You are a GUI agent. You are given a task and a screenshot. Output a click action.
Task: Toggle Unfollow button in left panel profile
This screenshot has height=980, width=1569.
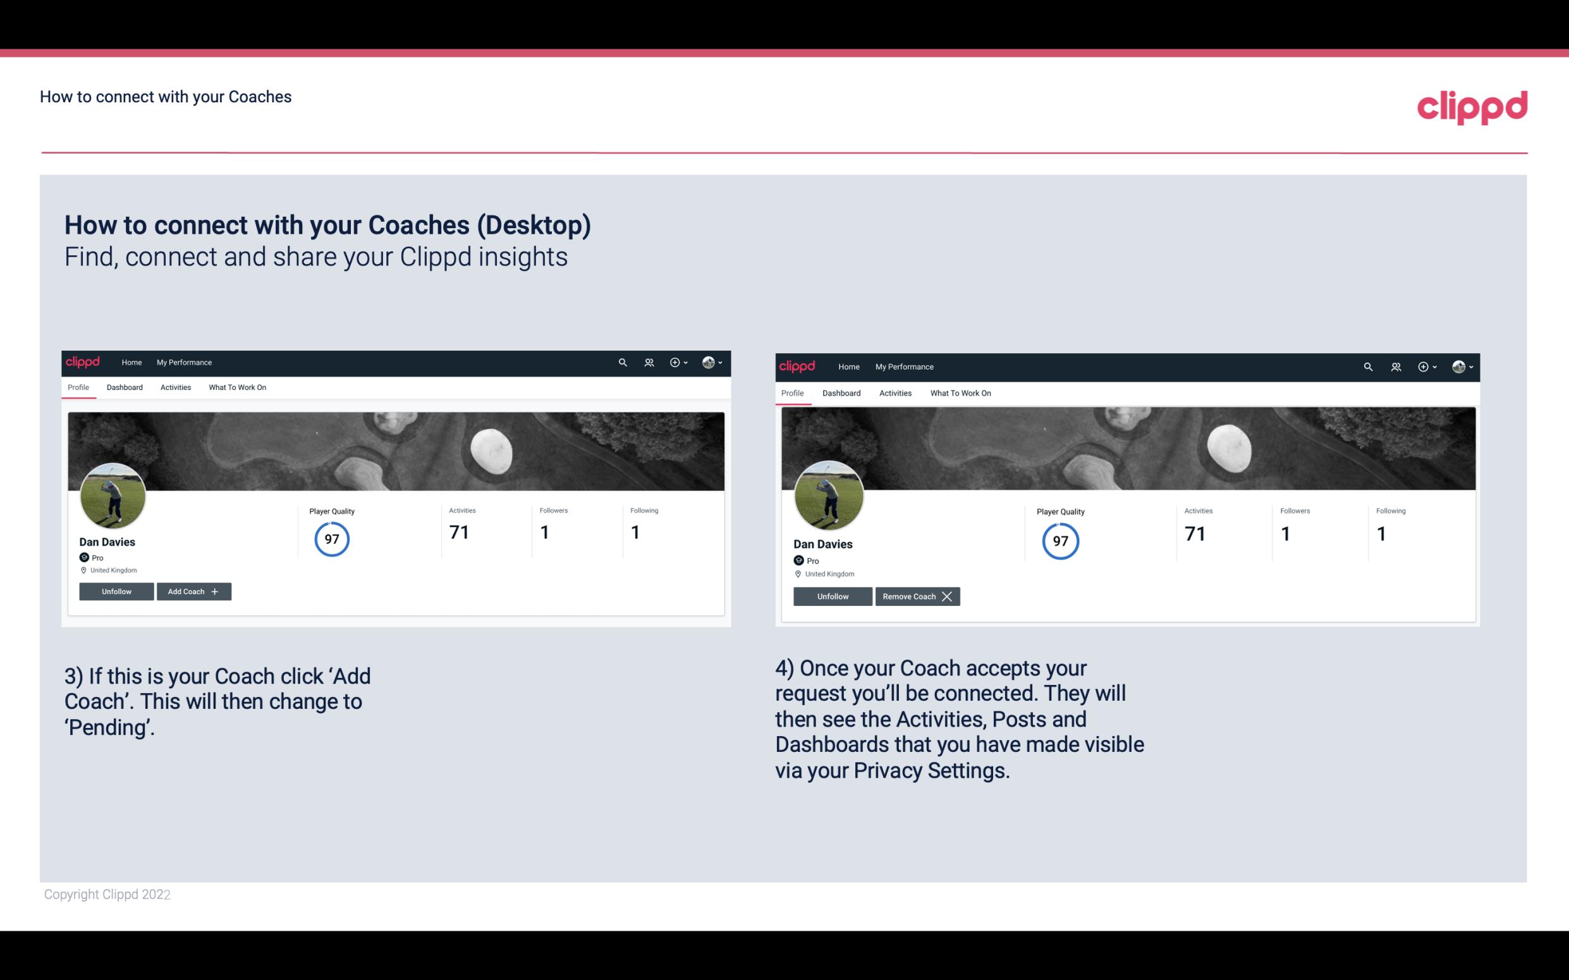point(116,591)
